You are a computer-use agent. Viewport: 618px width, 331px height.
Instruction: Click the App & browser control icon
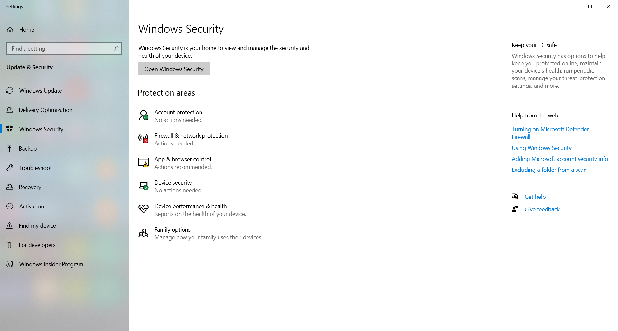tap(144, 162)
